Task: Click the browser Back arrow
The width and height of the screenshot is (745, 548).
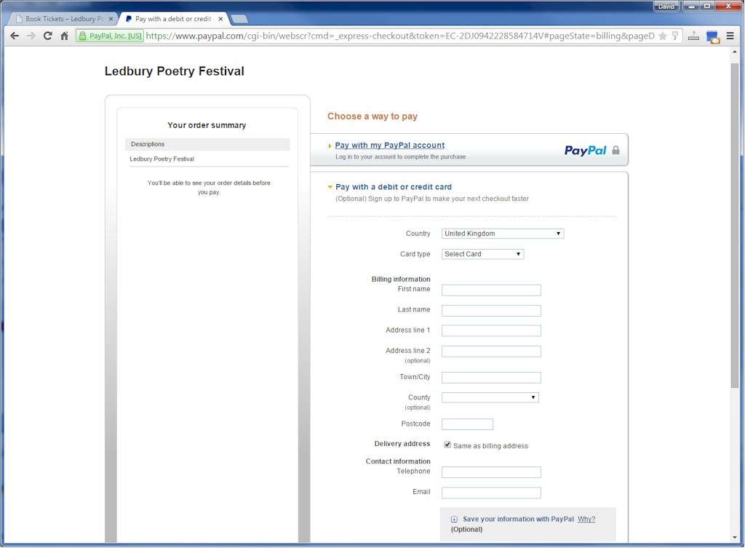Action: pyautogui.click(x=15, y=36)
